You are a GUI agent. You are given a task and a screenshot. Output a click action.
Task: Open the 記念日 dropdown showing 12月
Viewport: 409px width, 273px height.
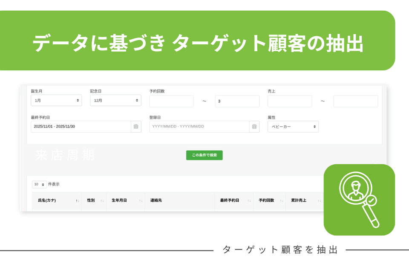point(115,101)
